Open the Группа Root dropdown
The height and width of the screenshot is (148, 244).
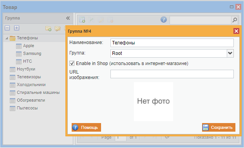coord(230,53)
